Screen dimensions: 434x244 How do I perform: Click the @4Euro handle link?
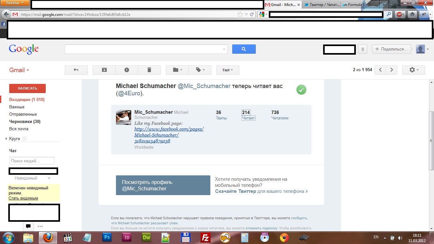point(129,94)
